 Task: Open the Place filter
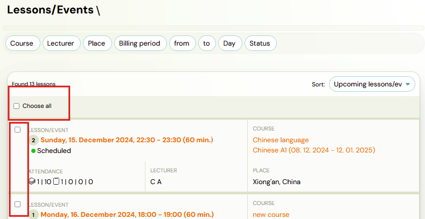(97, 43)
